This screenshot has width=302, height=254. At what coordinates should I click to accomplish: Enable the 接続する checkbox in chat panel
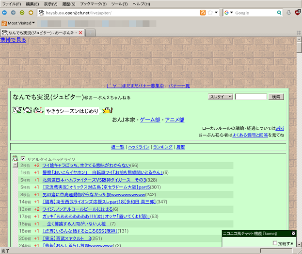coord(275,243)
